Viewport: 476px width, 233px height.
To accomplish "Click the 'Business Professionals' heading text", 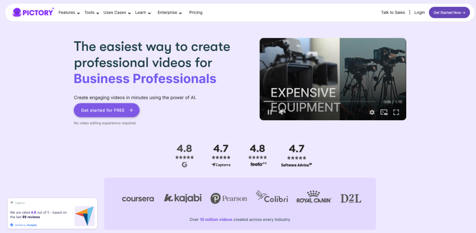I will pos(145,79).
